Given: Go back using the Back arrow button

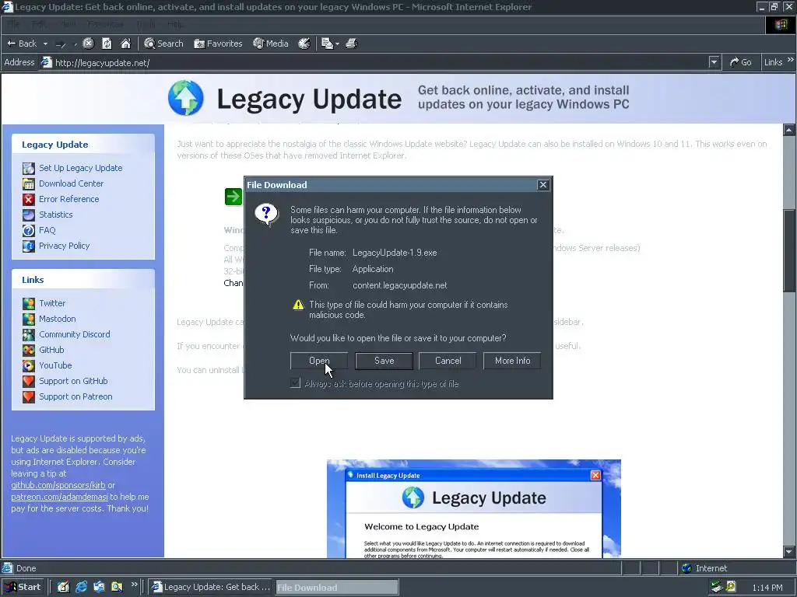Looking at the screenshot, I should click(21, 44).
